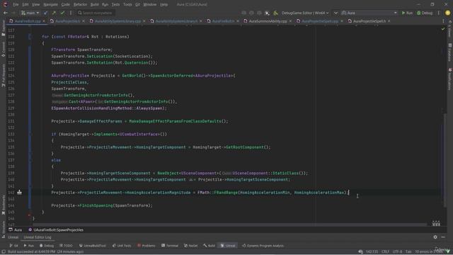This screenshot has width=453, height=255.
Task: Open the editor tabs more-options menu
Action: (x=443, y=21)
